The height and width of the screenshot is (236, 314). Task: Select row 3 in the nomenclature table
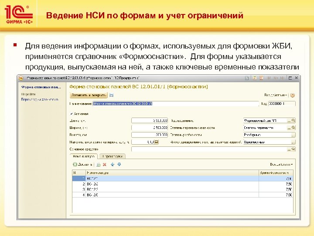(182, 189)
